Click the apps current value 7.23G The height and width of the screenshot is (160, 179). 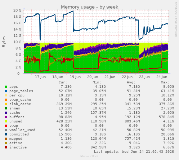coord(66,87)
